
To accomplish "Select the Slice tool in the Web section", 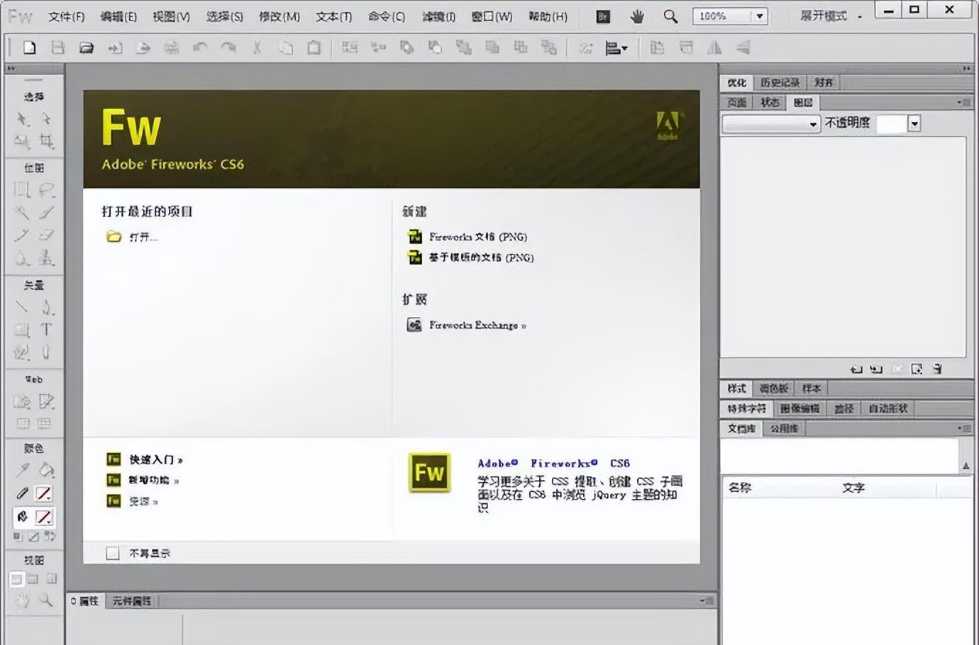I will [46, 402].
